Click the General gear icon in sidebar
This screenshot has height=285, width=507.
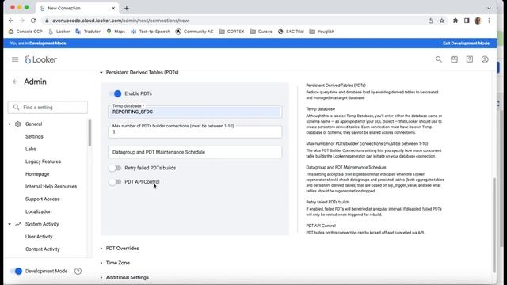[x=17, y=124]
